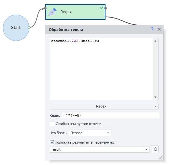
Task: Click the panel's bottom-right resize grip
Action: pos(161,158)
